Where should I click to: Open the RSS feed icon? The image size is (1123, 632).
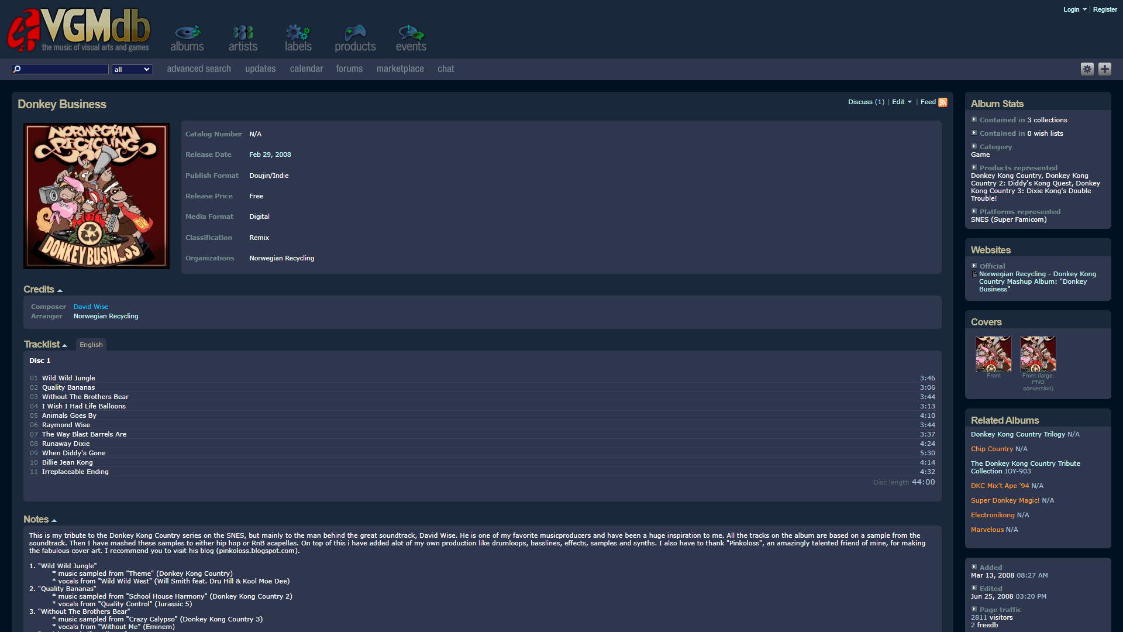click(943, 102)
